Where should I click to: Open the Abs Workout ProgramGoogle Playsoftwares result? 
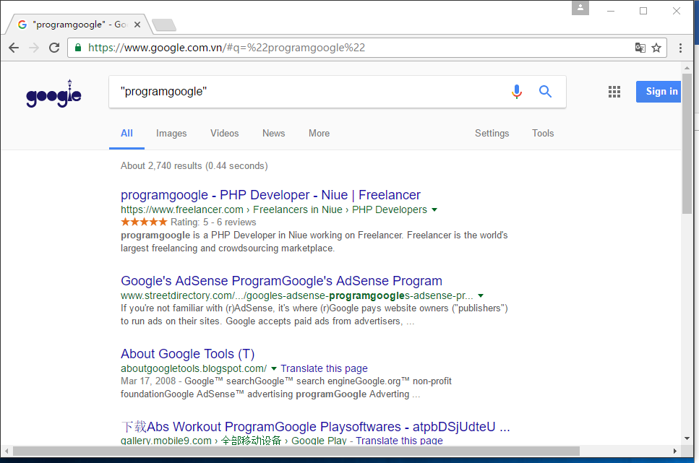[x=315, y=427]
